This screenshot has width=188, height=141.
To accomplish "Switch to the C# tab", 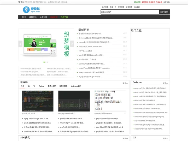I will [x=29, y=86].
